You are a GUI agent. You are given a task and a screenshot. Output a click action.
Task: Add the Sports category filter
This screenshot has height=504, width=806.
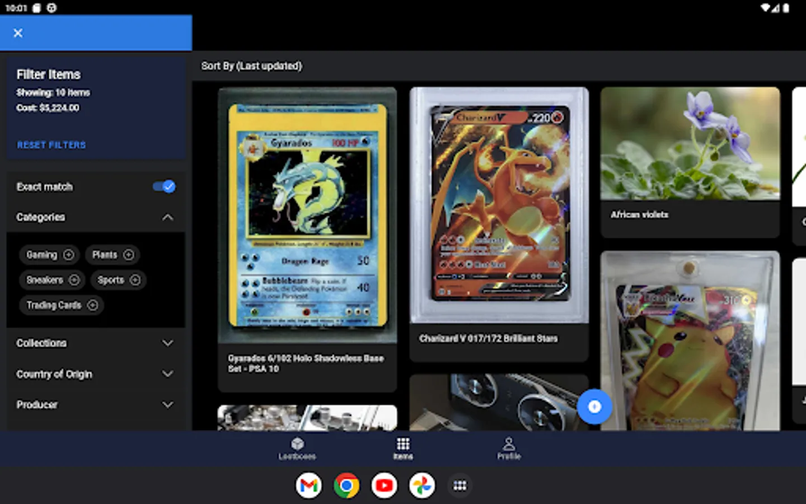119,280
